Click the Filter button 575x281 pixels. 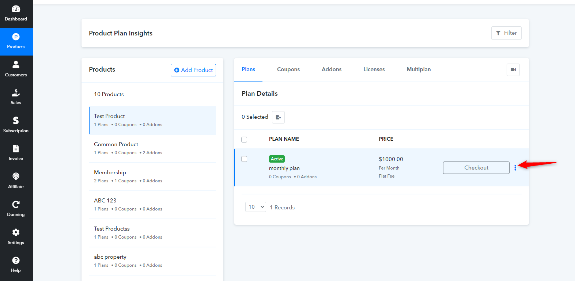506,33
